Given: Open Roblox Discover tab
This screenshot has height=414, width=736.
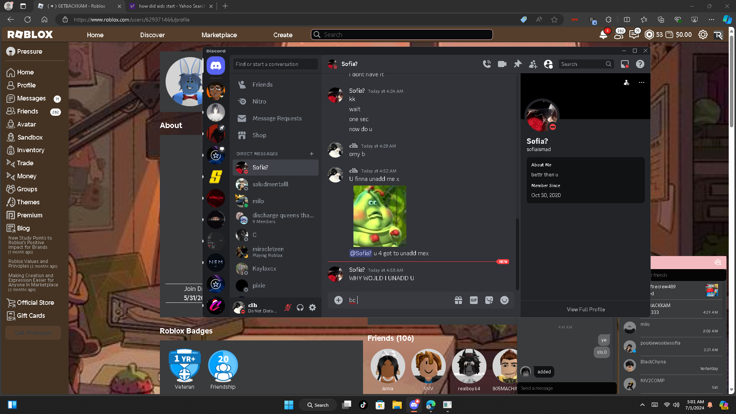Looking at the screenshot, I should coord(153,35).
